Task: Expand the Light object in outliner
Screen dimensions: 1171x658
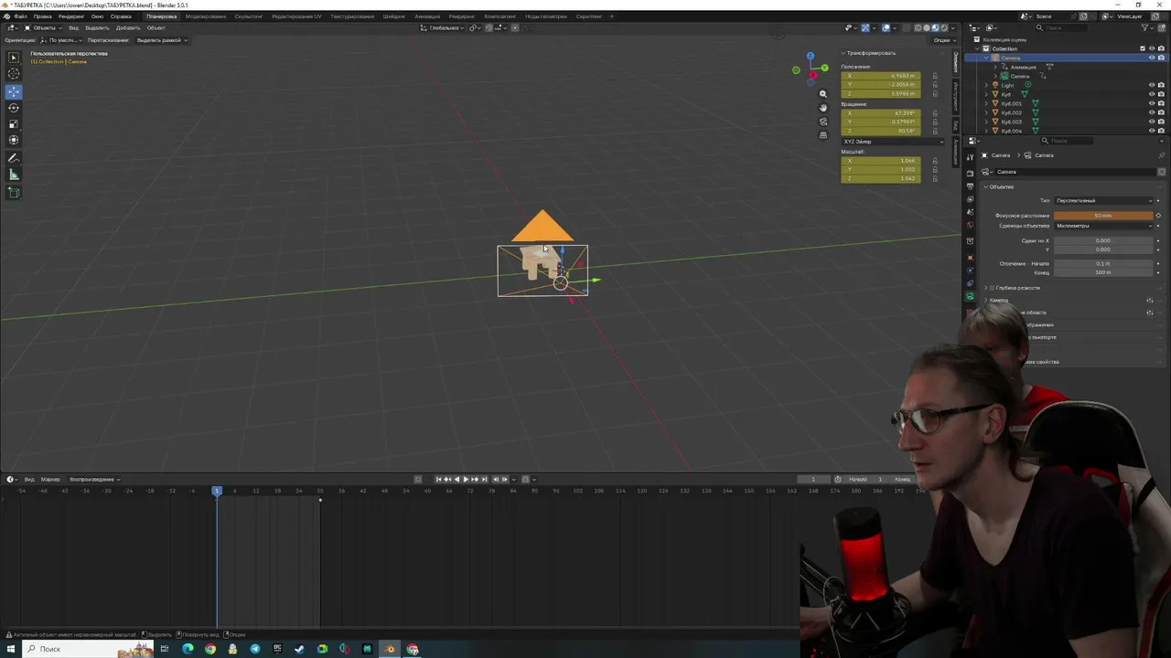Action: pyautogui.click(x=986, y=85)
